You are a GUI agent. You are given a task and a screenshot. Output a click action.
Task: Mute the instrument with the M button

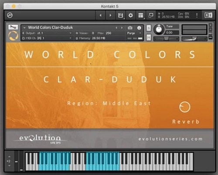tap(149, 38)
